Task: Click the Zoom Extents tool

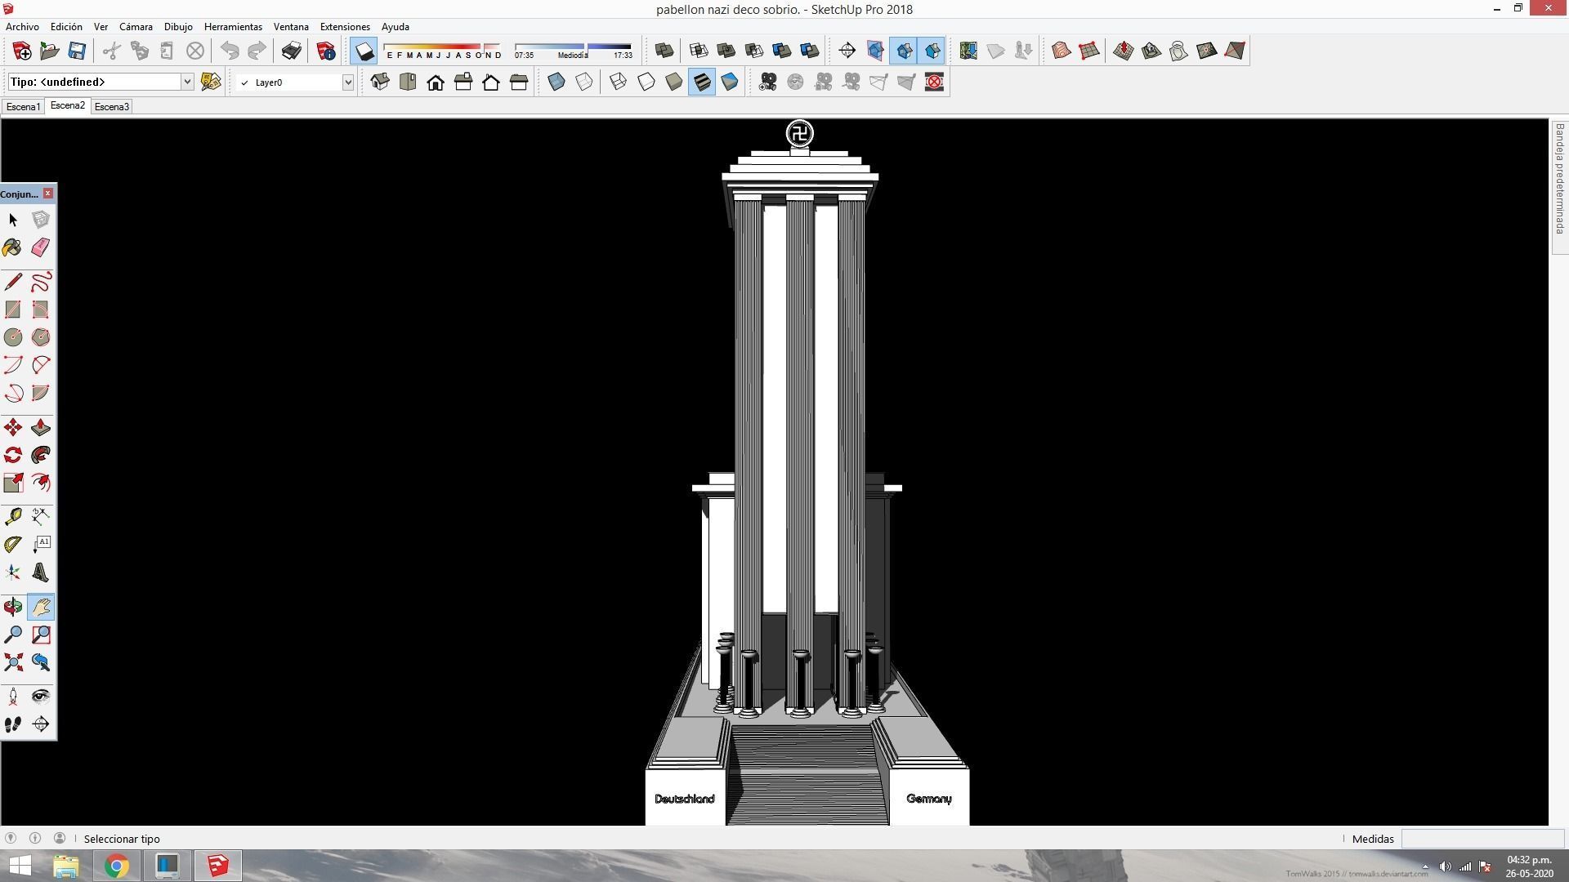Action: click(13, 662)
